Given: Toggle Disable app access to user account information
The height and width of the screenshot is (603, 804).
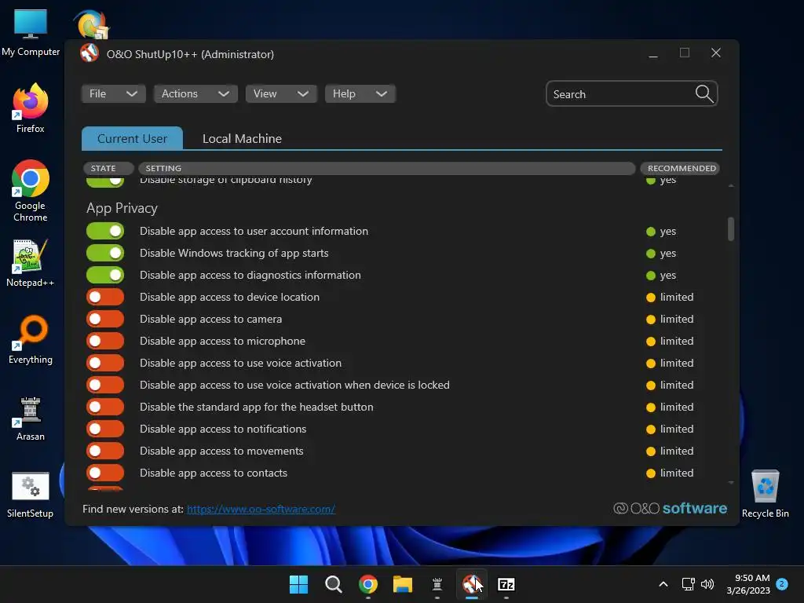Looking at the screenshot, I should (x=105, y=231).
